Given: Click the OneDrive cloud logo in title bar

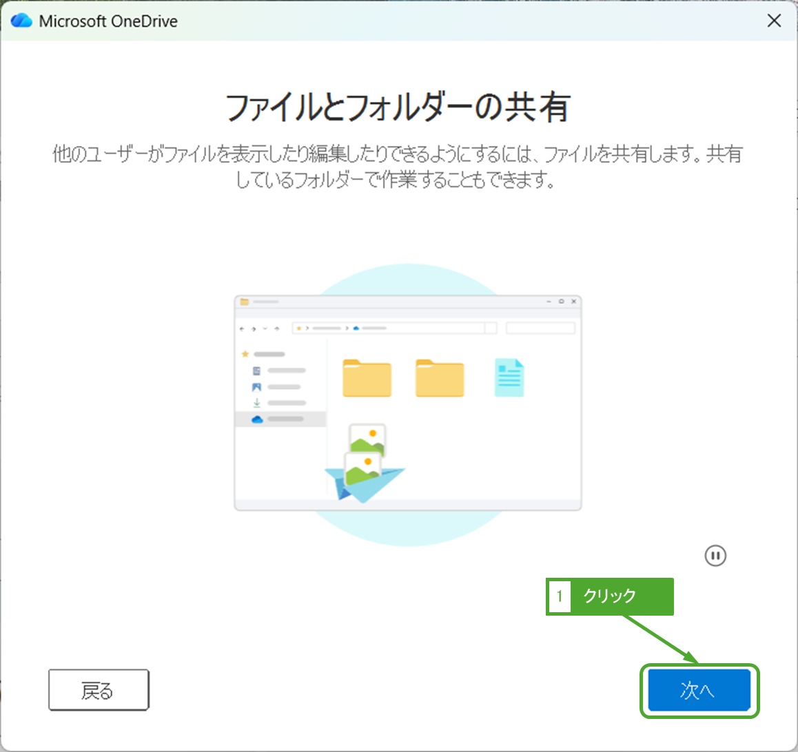Looking at the screenshot, I should [x=21, y=21].
